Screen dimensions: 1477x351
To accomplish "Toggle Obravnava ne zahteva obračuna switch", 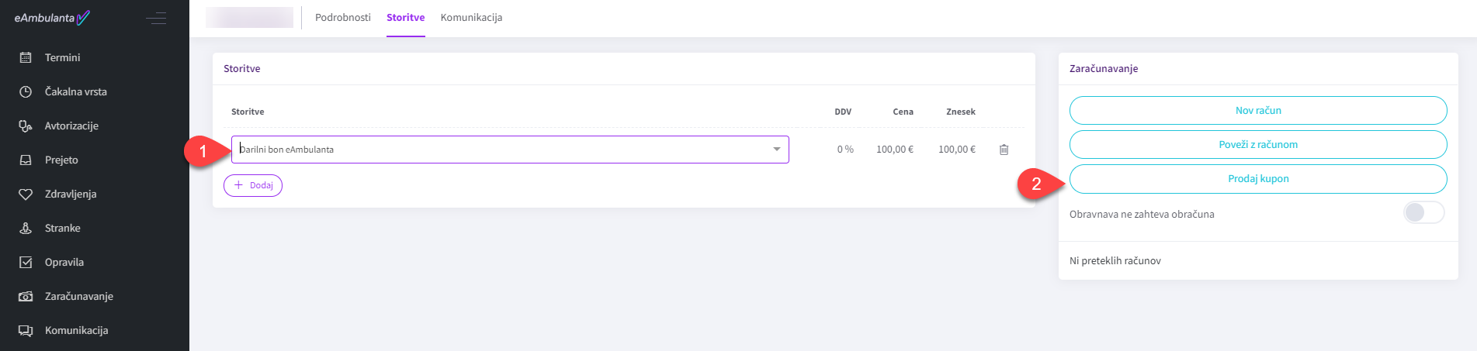I will coord(1423,213).
